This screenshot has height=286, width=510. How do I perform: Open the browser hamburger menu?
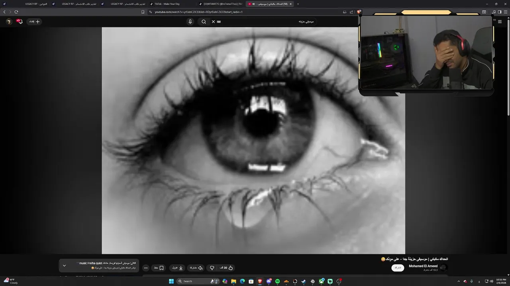click(506, 12)
